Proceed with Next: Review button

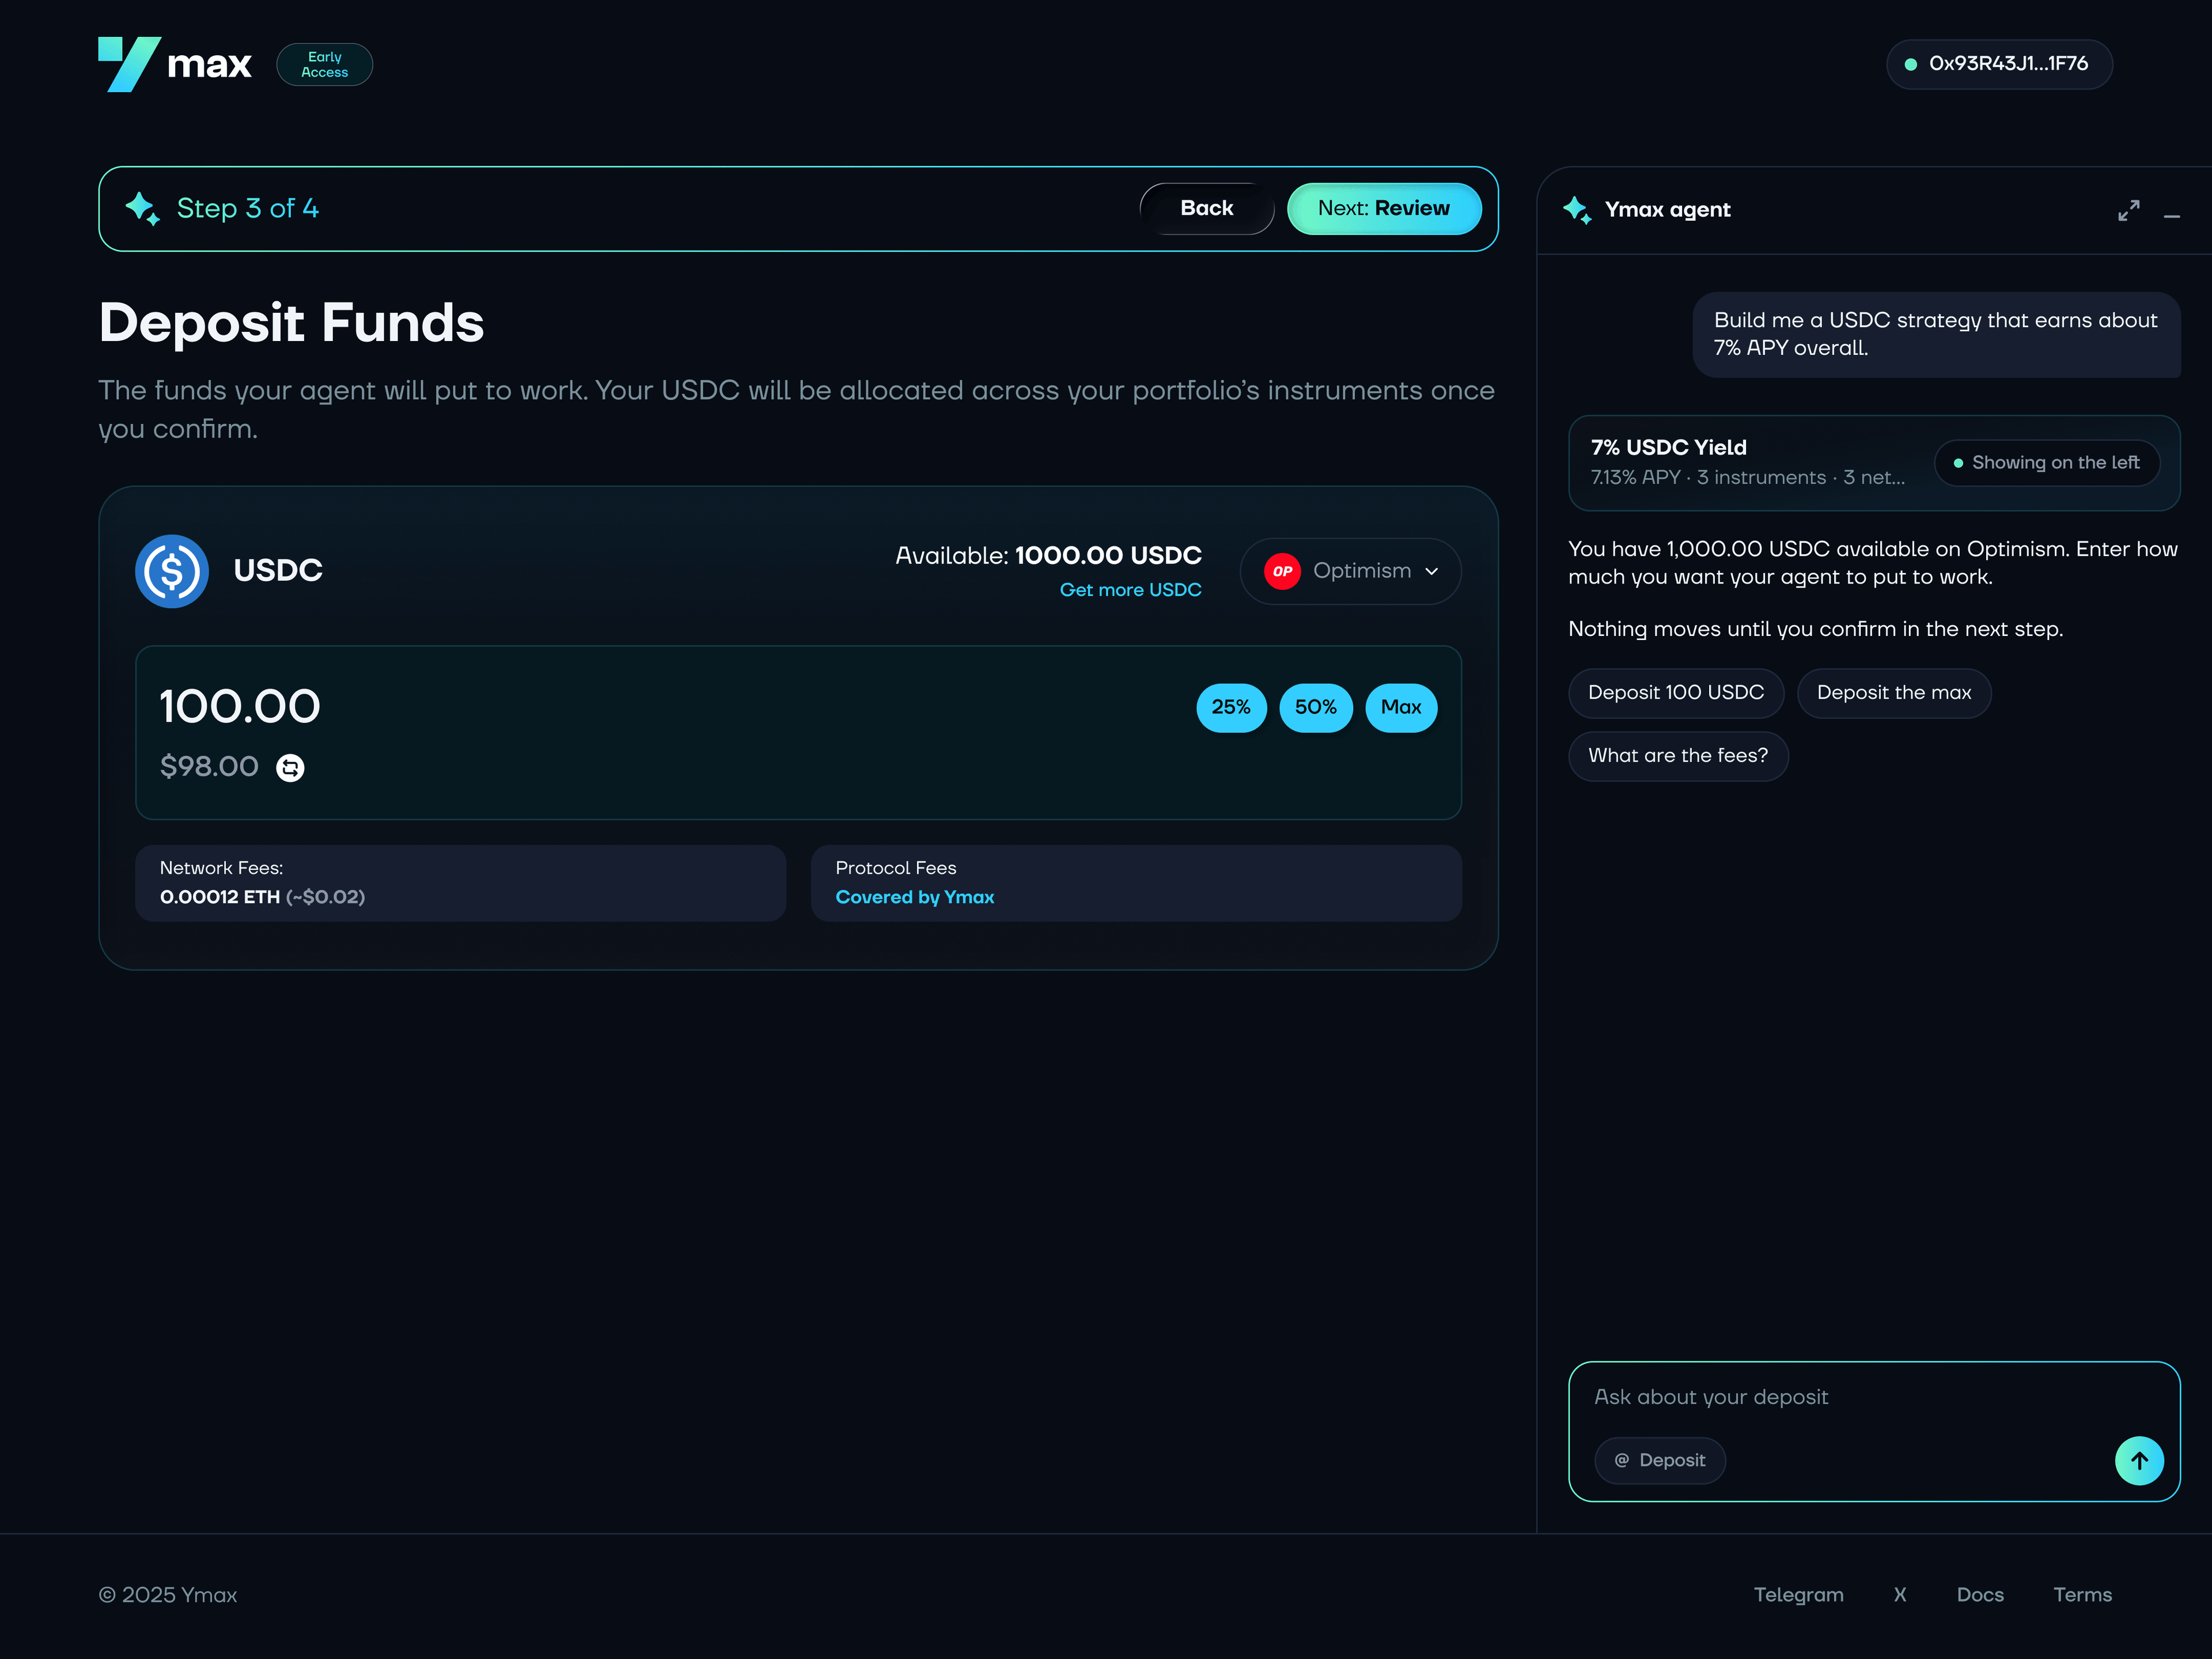(x=1383, y=208)
